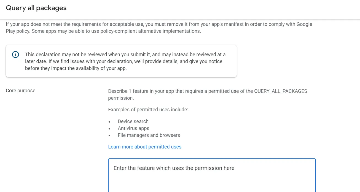The height and width of the screenshot is (192, 360).
Task: Click the before they impact availability notice line
Action: tap(76, 68)
